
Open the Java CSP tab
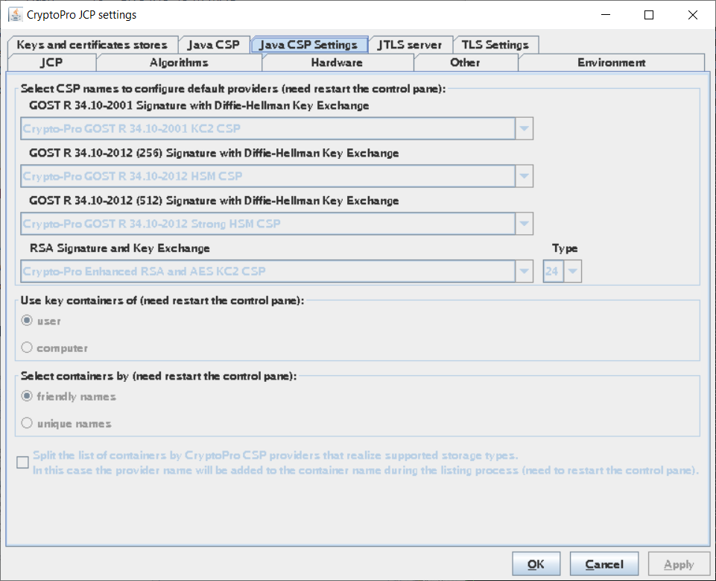click(214, 45)
